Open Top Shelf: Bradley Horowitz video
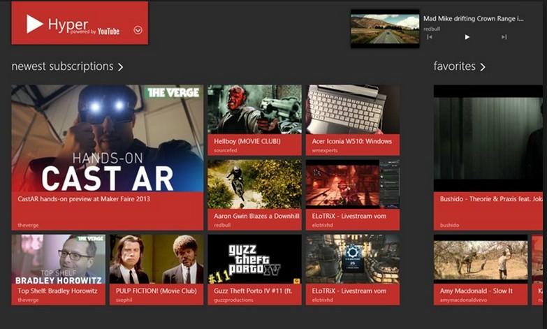 58,270
